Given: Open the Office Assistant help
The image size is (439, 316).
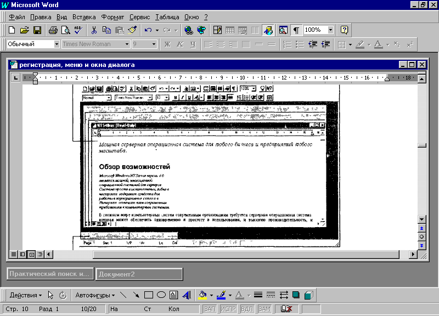Looking at the screenshot, I should point(345,30).
